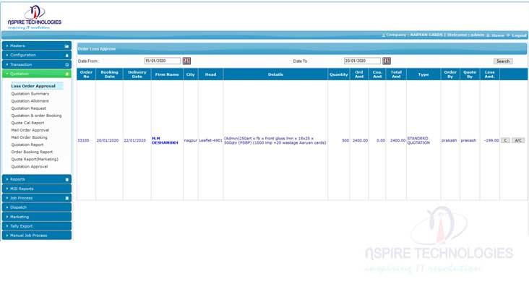Click the Transaction menu icon

pos(66,65)
